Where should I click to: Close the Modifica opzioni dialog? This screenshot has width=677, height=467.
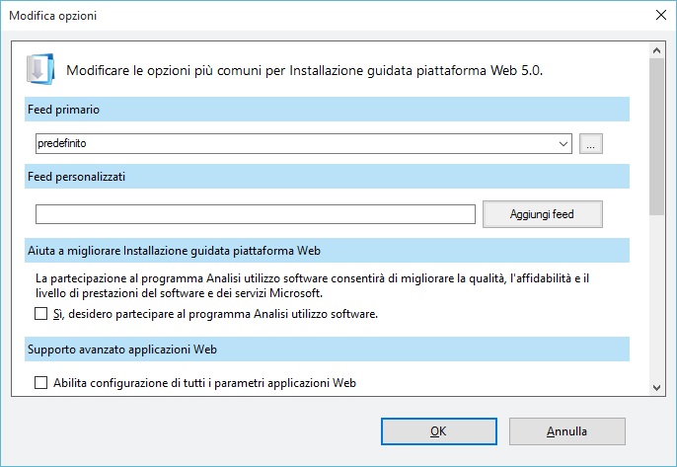pyautogui.click(x=660, y=15)
